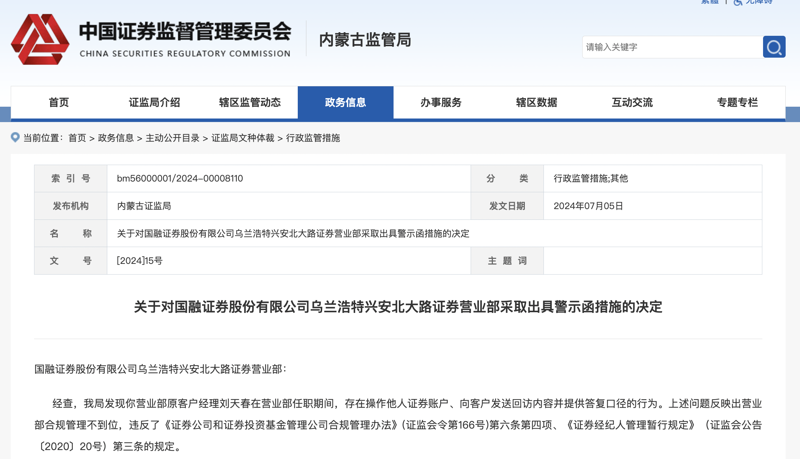
Task: Open the 辖区数据 navigation tab
Action: (x=537, y=102)
